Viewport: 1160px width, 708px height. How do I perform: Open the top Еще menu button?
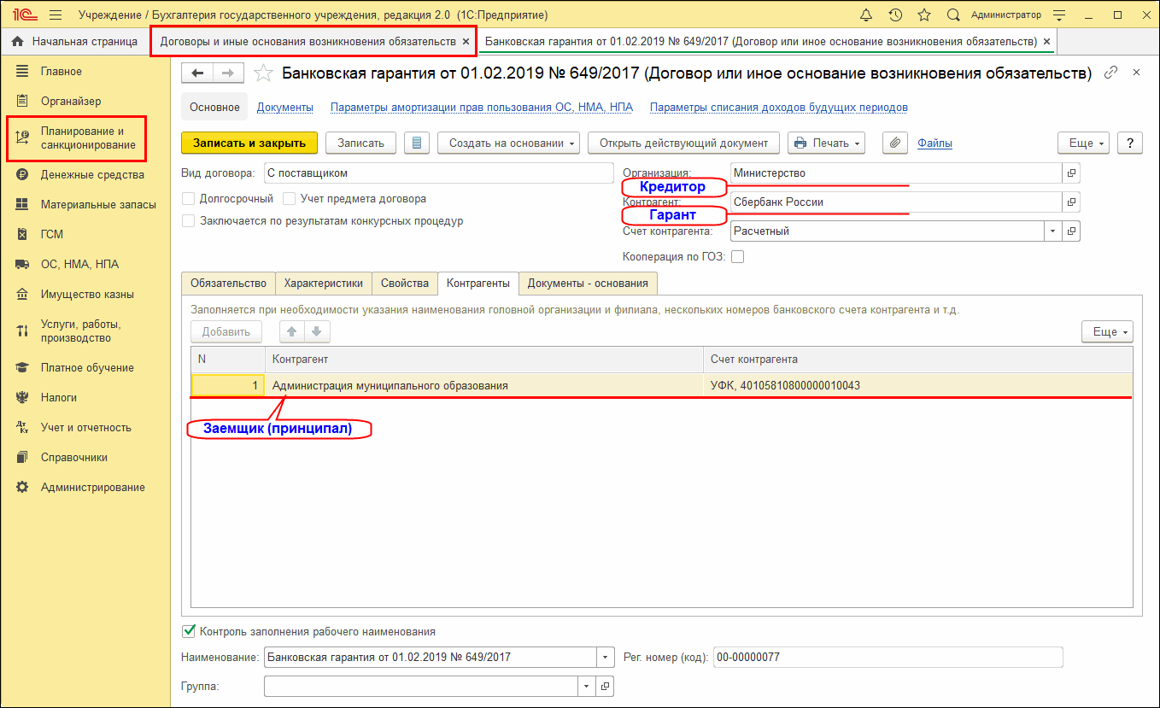tap(1083, 143)
